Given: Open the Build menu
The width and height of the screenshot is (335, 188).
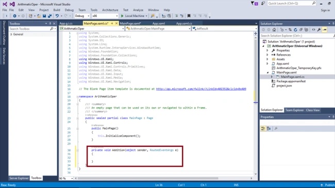Looking at the screenshot, I should tap(57, 10).
